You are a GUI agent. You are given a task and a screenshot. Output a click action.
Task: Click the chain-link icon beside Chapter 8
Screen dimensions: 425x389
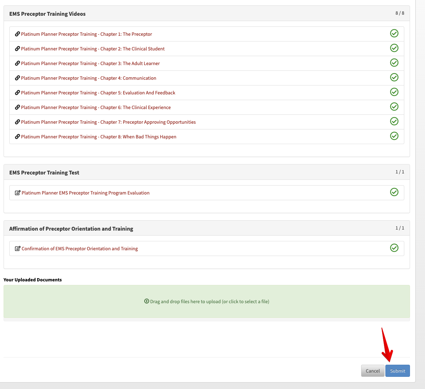pos(17,137)
